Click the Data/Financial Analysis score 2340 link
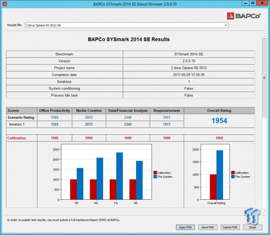270x235 pixels. pos(128,117)
